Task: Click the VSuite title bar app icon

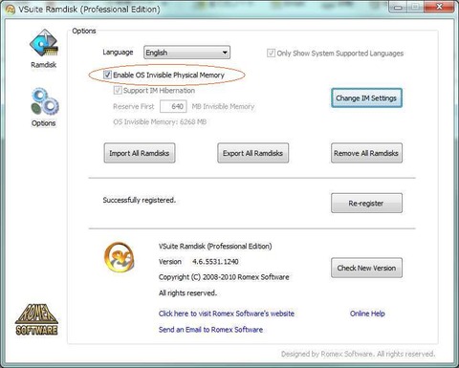Action: (11, 10)
